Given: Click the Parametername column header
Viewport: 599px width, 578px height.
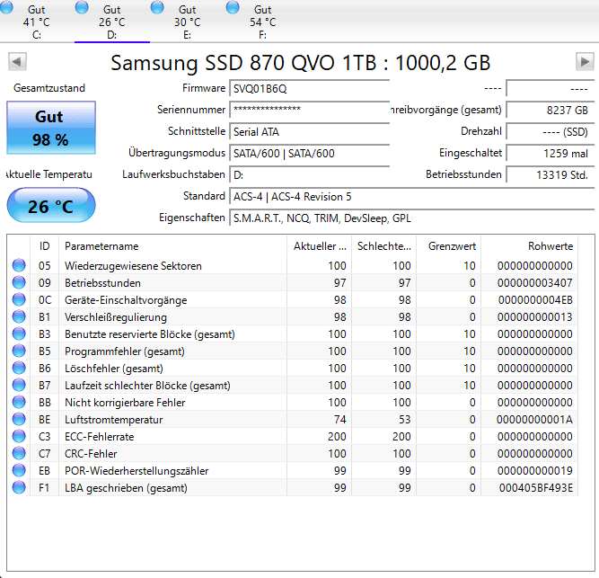Looking at the screenshot, I should pyautogui.click(x=173, y=246).
